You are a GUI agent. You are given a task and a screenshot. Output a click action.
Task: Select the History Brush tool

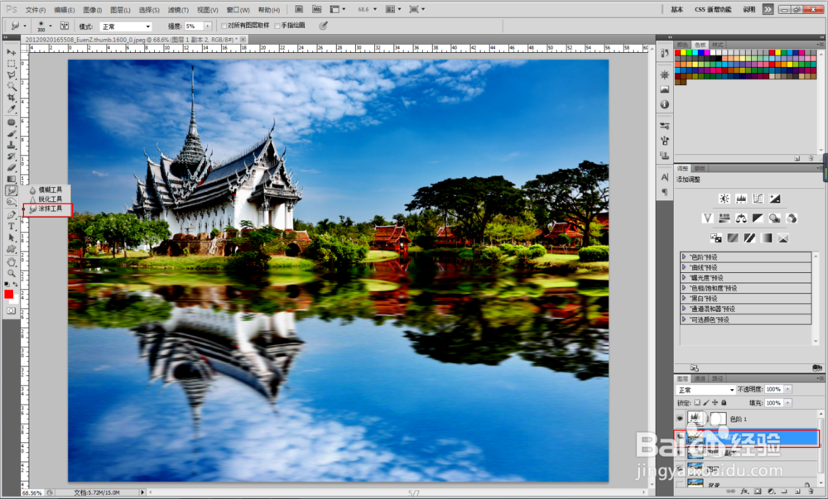(x=11, y=156)
